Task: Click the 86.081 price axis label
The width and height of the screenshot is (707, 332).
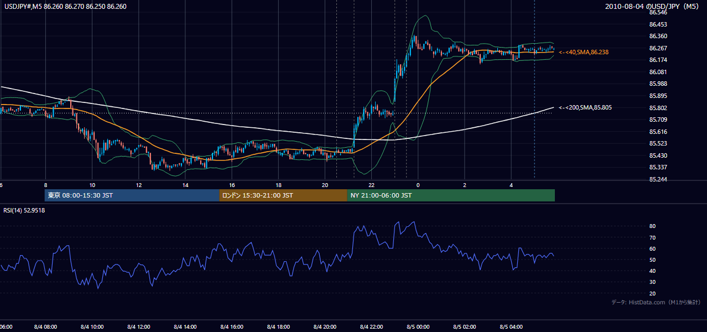Action: point(658,72)
